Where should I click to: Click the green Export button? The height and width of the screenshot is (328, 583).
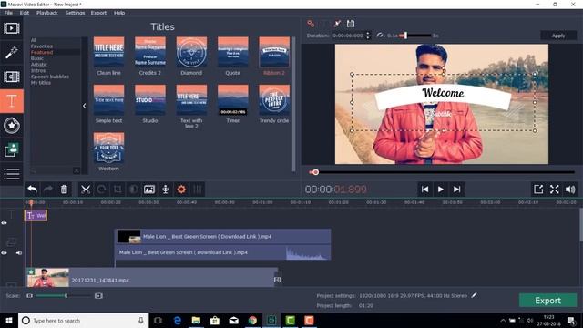pos(547,301)
